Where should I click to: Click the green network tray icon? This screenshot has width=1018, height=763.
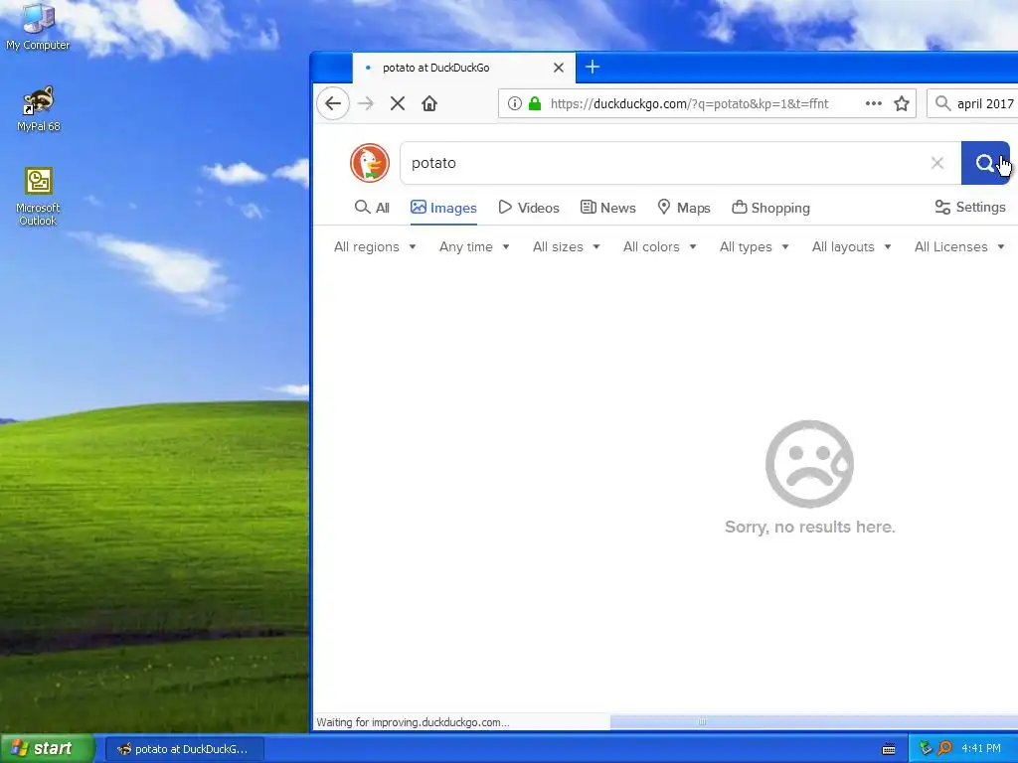click(x=926, y=749)
